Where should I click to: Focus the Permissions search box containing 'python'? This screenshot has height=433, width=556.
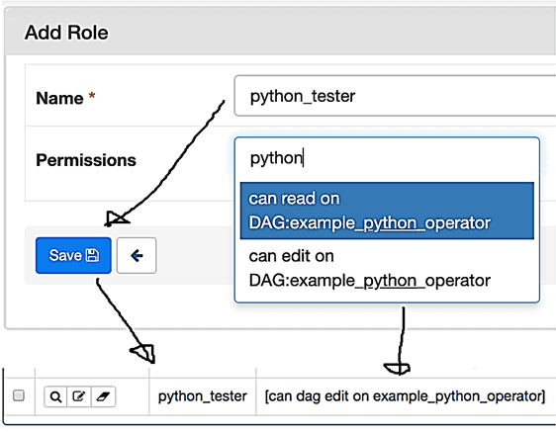click(x=387, y=158)
